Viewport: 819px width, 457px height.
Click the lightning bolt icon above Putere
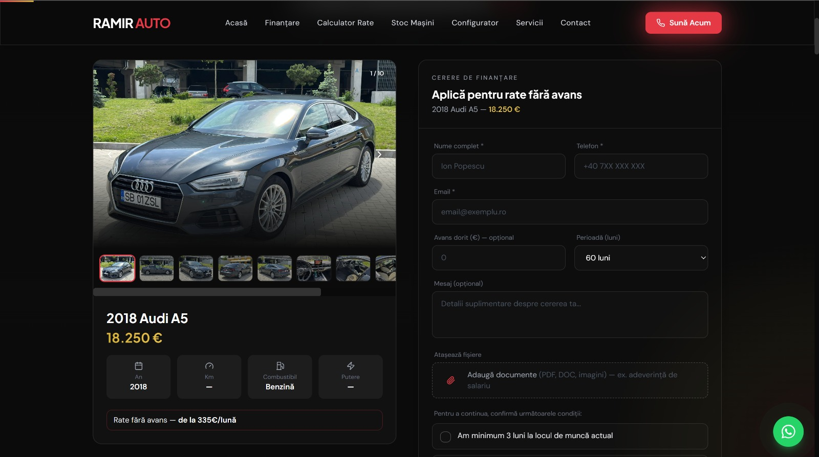click(x=351, y=366)
